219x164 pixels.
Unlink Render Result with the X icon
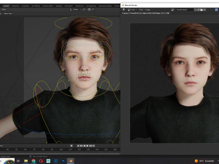point(205,10)
